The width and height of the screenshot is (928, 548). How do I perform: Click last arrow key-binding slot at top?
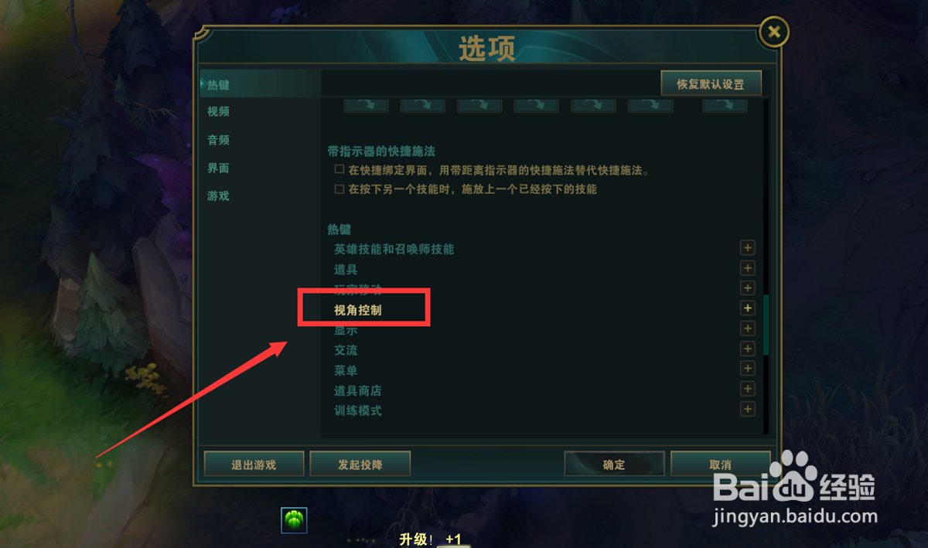click(725, 105)
